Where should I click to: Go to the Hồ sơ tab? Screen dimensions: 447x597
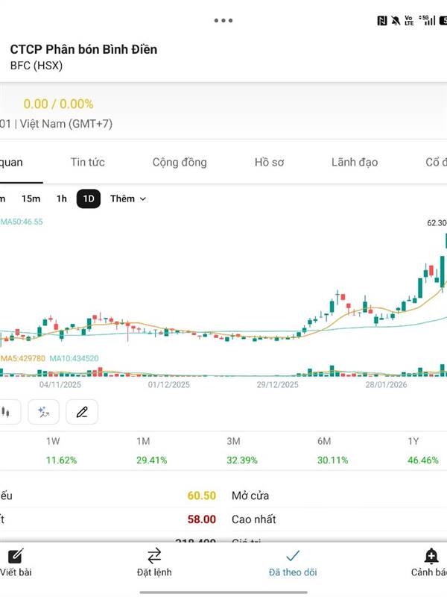coord(269,162)
